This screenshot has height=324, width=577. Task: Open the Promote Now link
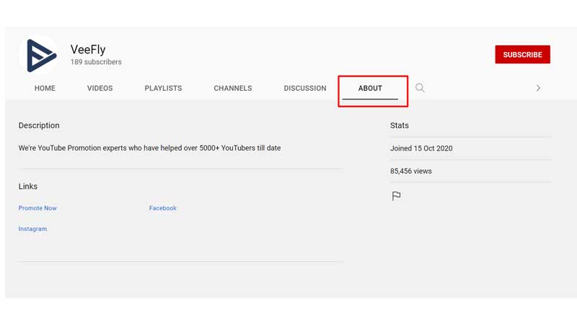coord(38,208)
